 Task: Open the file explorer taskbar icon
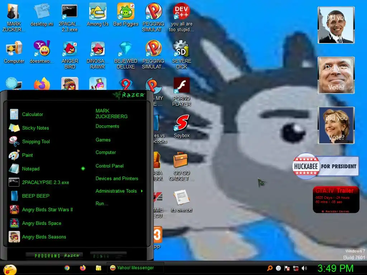pyautogui.click(x=99, y=268)
